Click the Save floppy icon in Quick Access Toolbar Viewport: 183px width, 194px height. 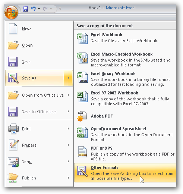click(x=25, y=9)
